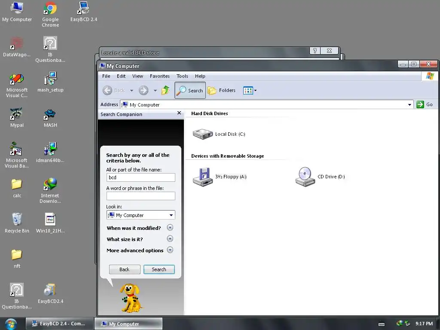The image size is (440, 330).
Task: Select Win10_21H... file icon
Action: point(50,223)
